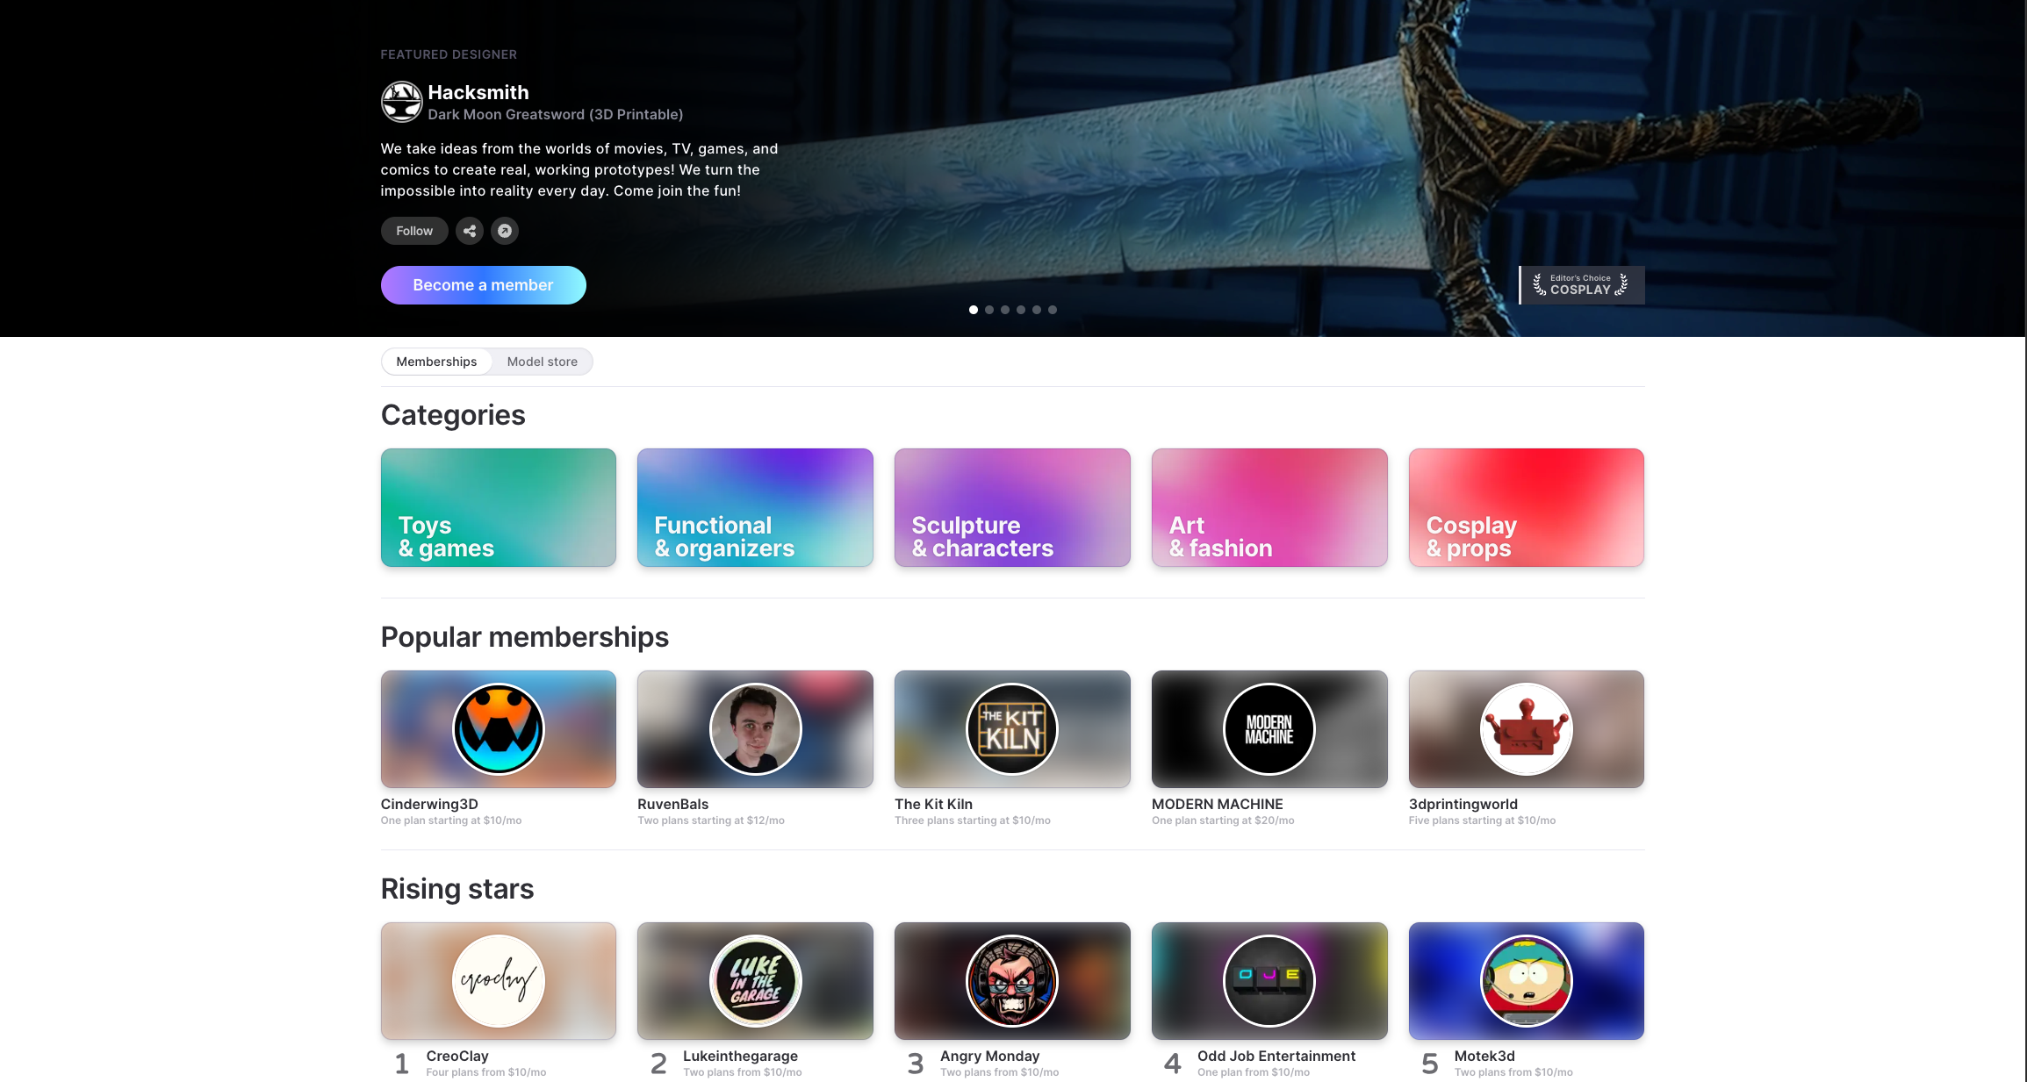Image resolution: width=2027 pixels, height=1082 pixels.
Task: Jump to the last carousel slide dot
Action: 1053,310
